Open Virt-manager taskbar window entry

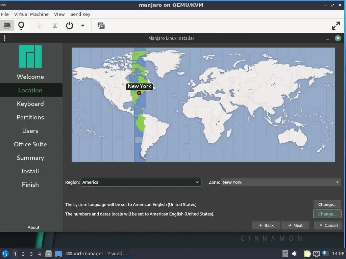point(97,254)
